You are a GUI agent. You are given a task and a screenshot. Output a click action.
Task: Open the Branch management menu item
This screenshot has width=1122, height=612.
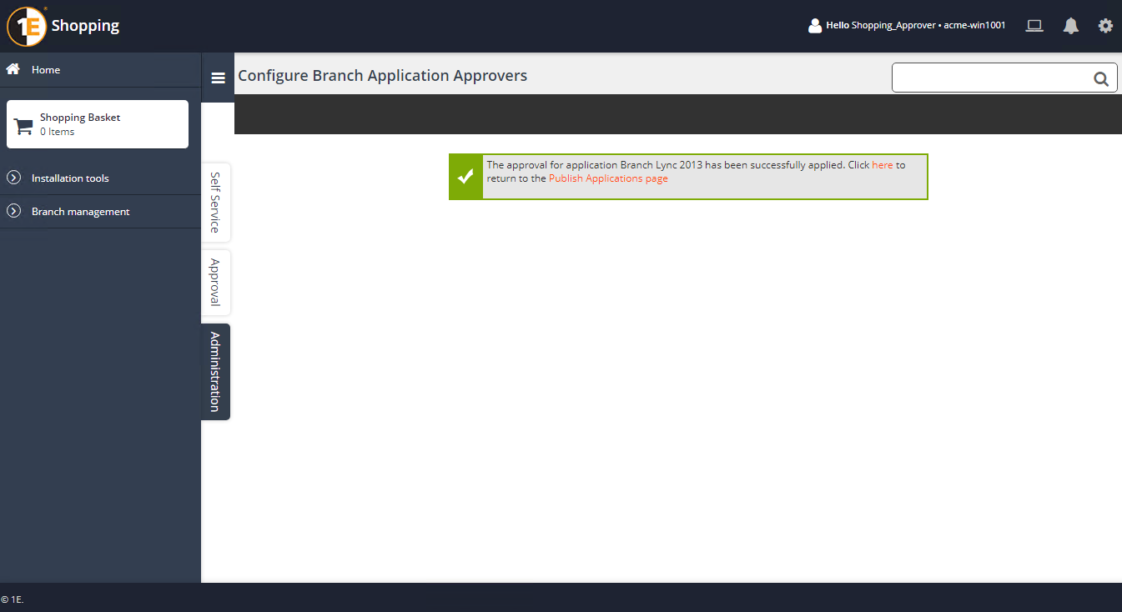pyautogui.click(x=81, y=212)
